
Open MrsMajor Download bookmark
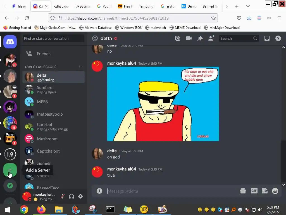pyautogui.click(x=222, y=28)
